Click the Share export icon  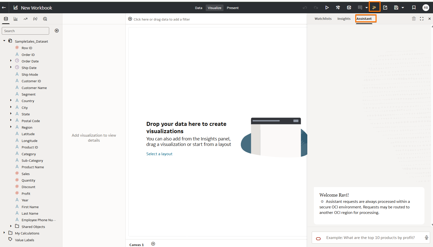coord(385,8)
